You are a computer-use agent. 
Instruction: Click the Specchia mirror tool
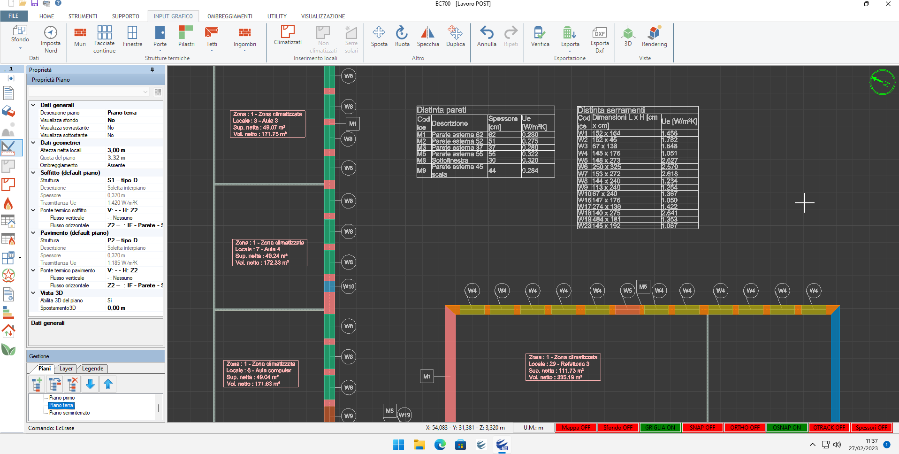(428, 37)
